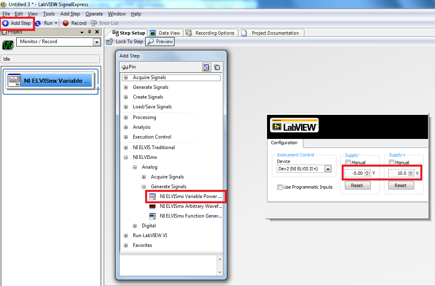This screenshot has width=435, height=286.
Task: Open the Operate menu
Action: [94, 14]
